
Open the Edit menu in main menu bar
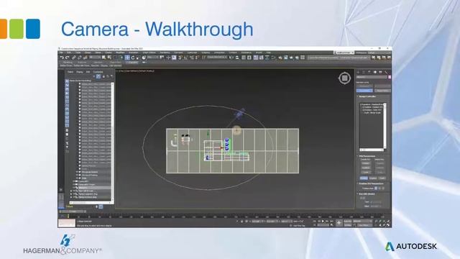pos(68,53)
